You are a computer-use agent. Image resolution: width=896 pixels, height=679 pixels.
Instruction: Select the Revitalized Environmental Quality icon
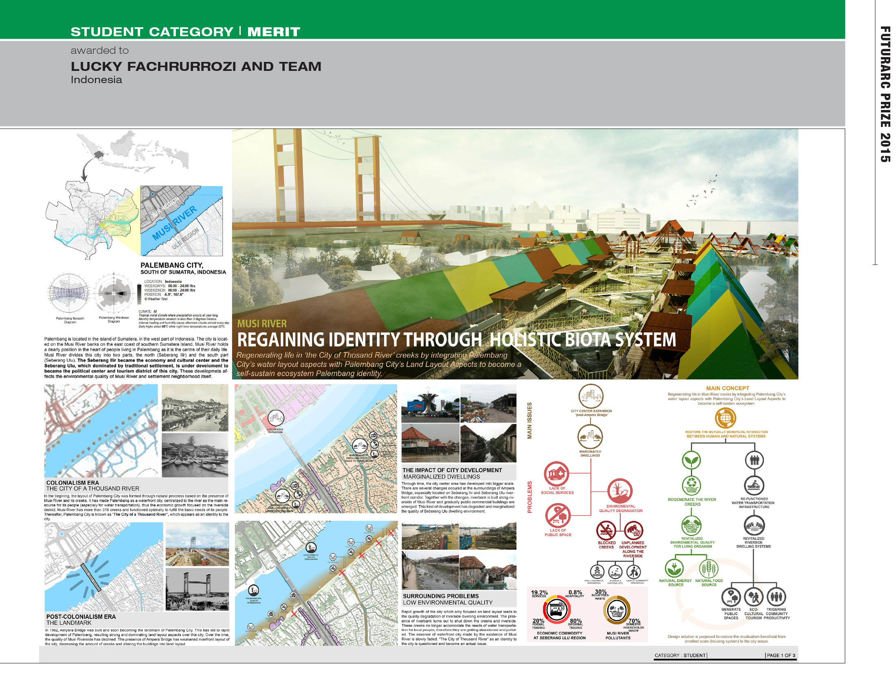[691, 526]
